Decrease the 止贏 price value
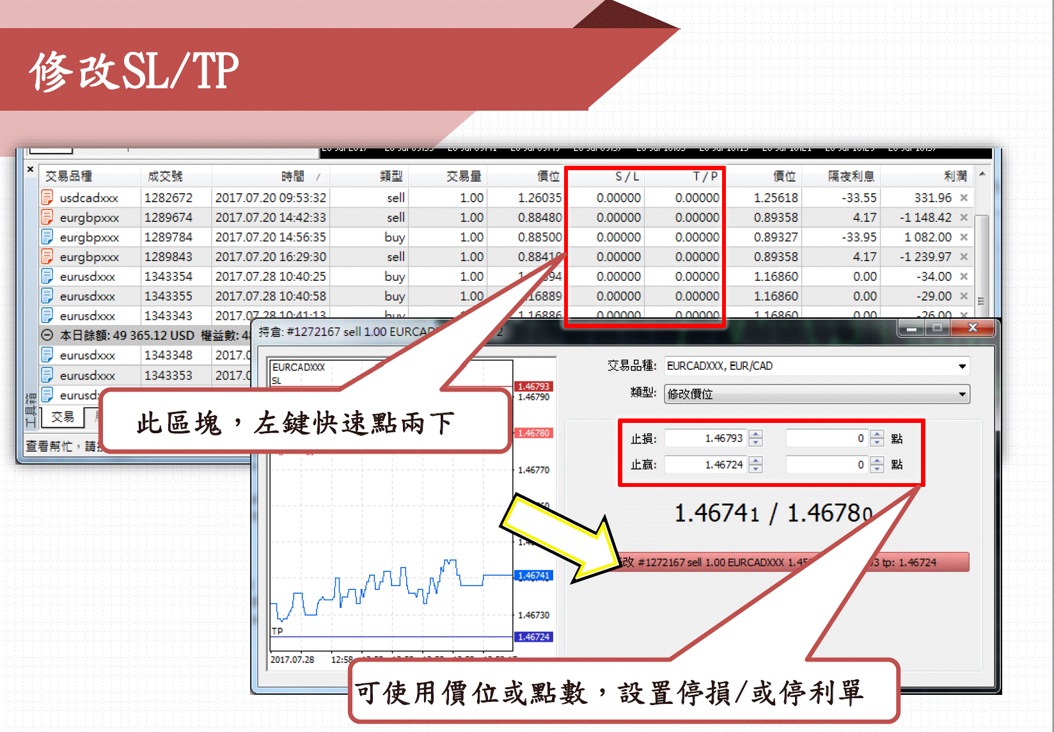 (x=756, y=469)
